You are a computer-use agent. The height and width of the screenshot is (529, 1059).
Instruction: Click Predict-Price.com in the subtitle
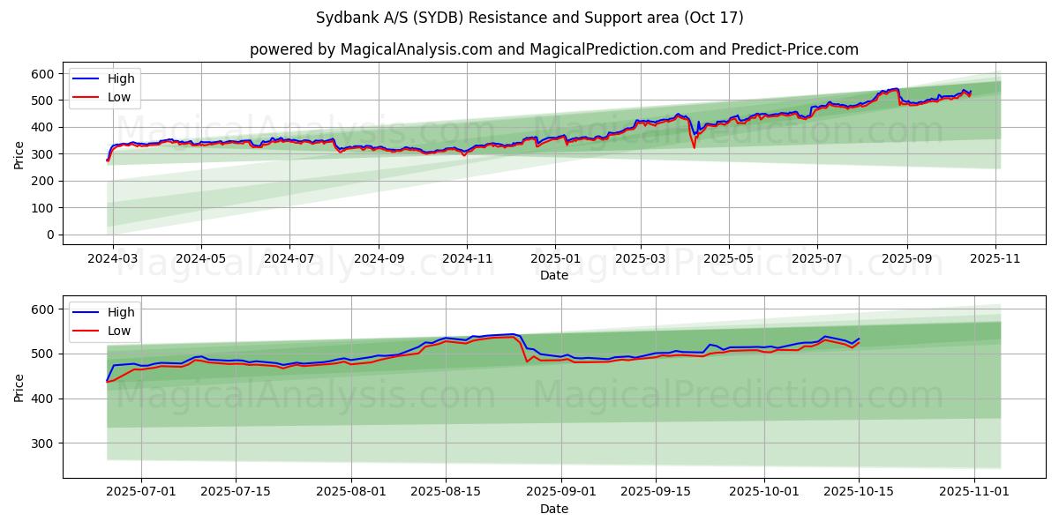click(794, 49)
